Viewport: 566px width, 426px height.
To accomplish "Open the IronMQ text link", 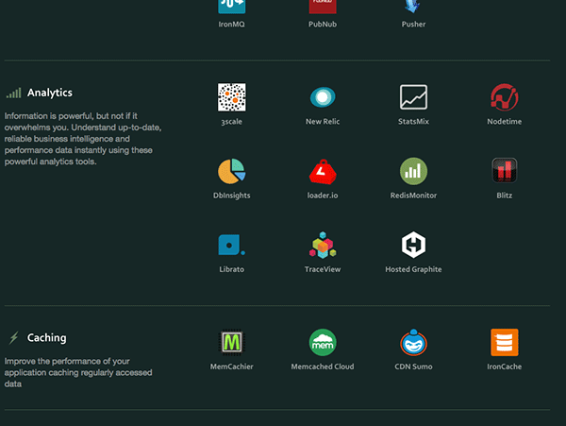I will (x=231, y=25).
